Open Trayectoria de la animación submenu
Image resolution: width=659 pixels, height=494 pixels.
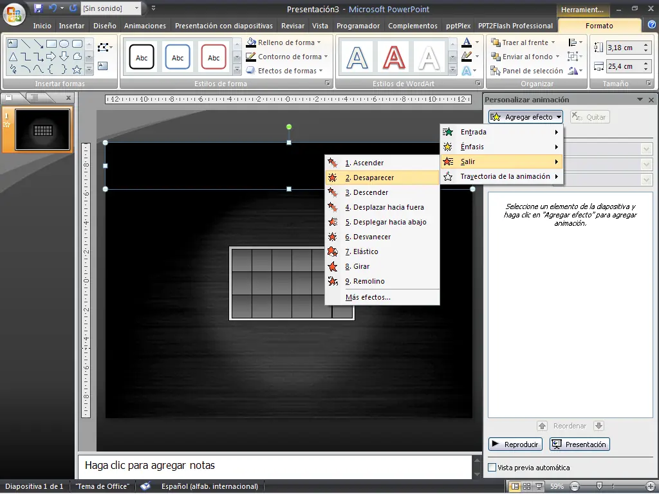pyautogui.click(x=501, y=176)
